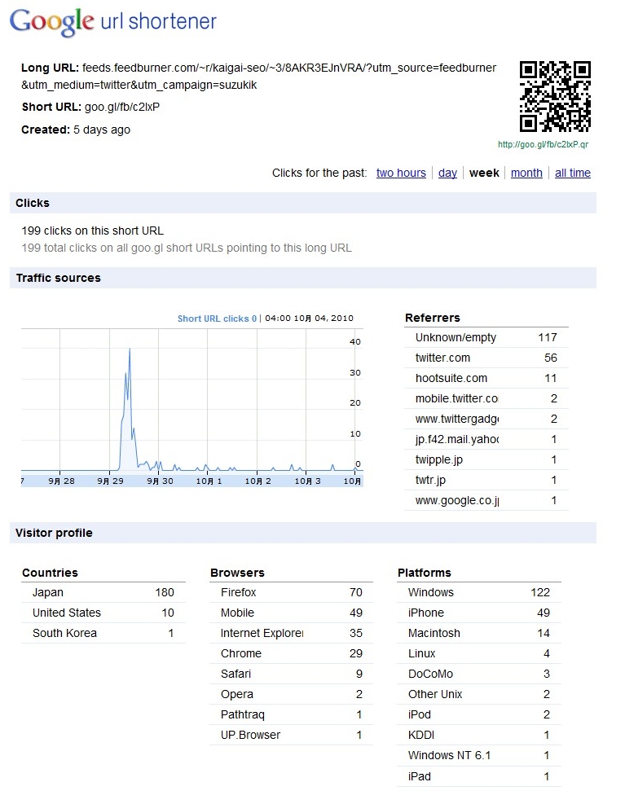Click the Linux platform row

(x=479, y=654)
